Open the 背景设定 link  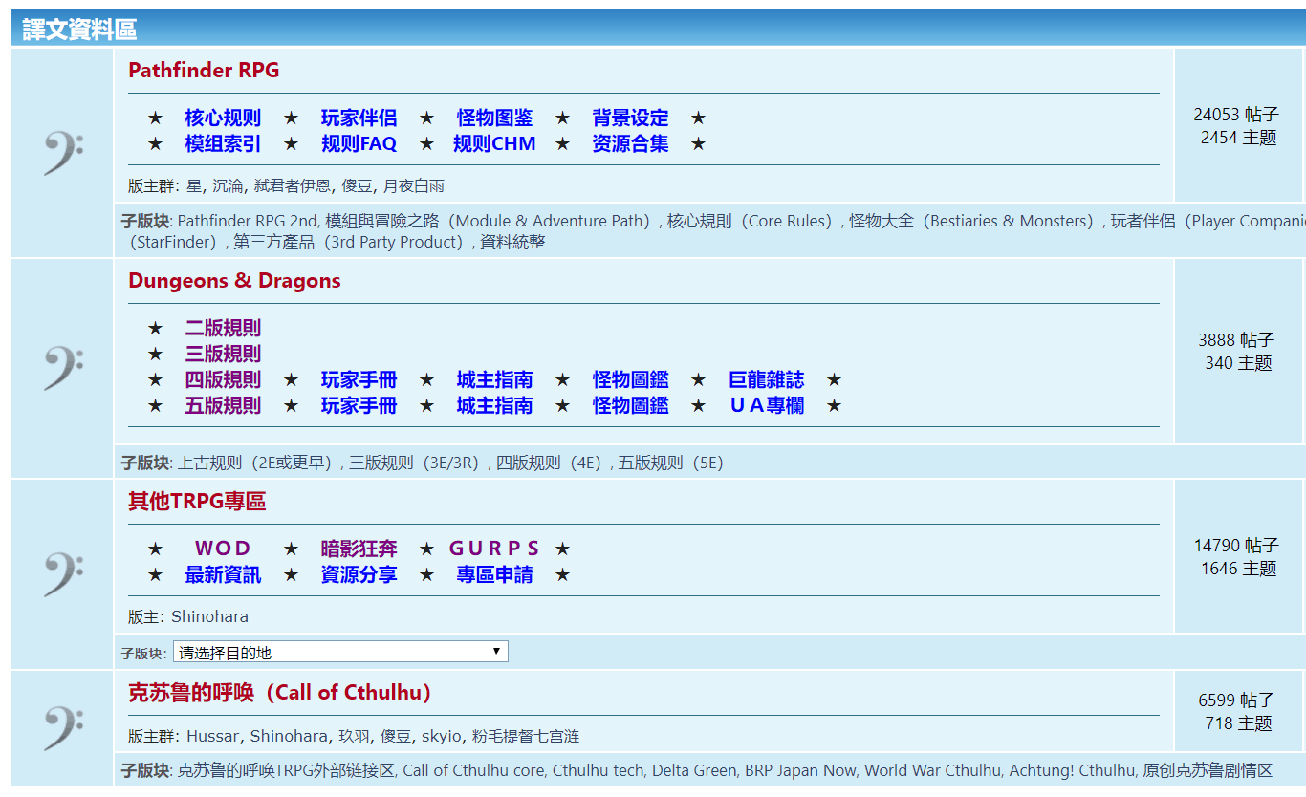coord(630,118)
